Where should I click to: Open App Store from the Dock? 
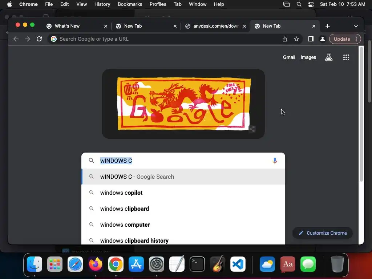tap(136, 264)
